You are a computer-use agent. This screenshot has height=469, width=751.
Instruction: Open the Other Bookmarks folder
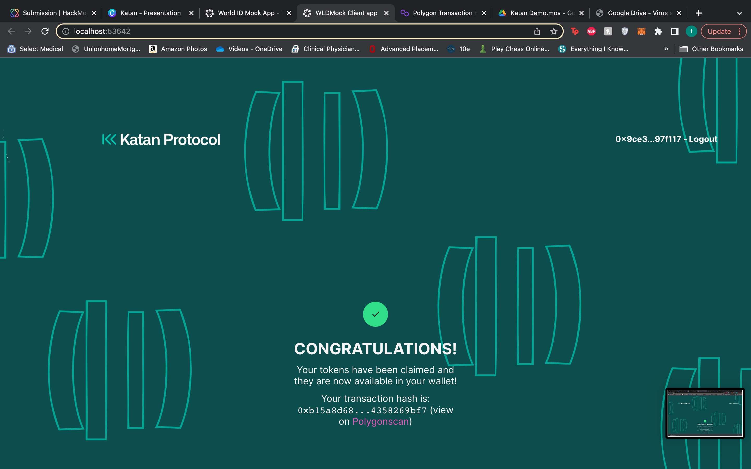[x=711, y=49]
